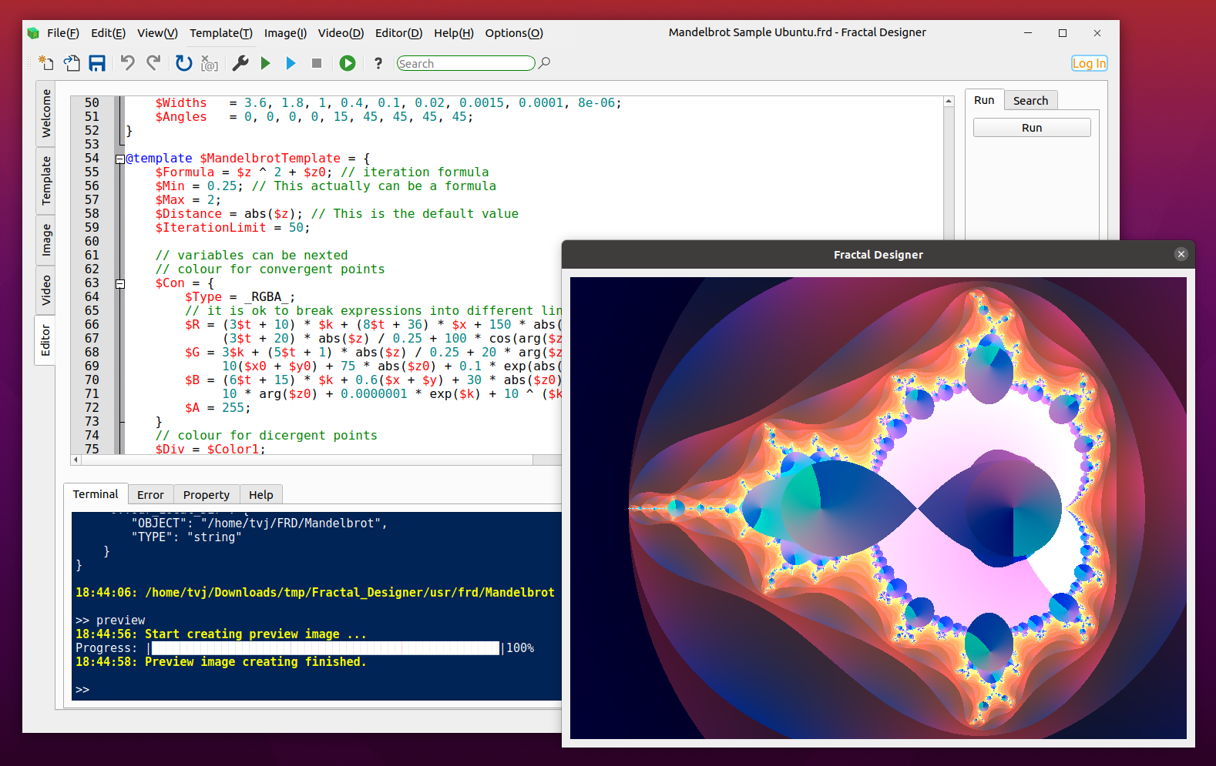Select the Terminal bottom tab
Viewport: 1216px width, 766px height.
(96, 494)
